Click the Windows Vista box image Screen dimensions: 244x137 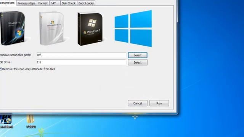13,28
